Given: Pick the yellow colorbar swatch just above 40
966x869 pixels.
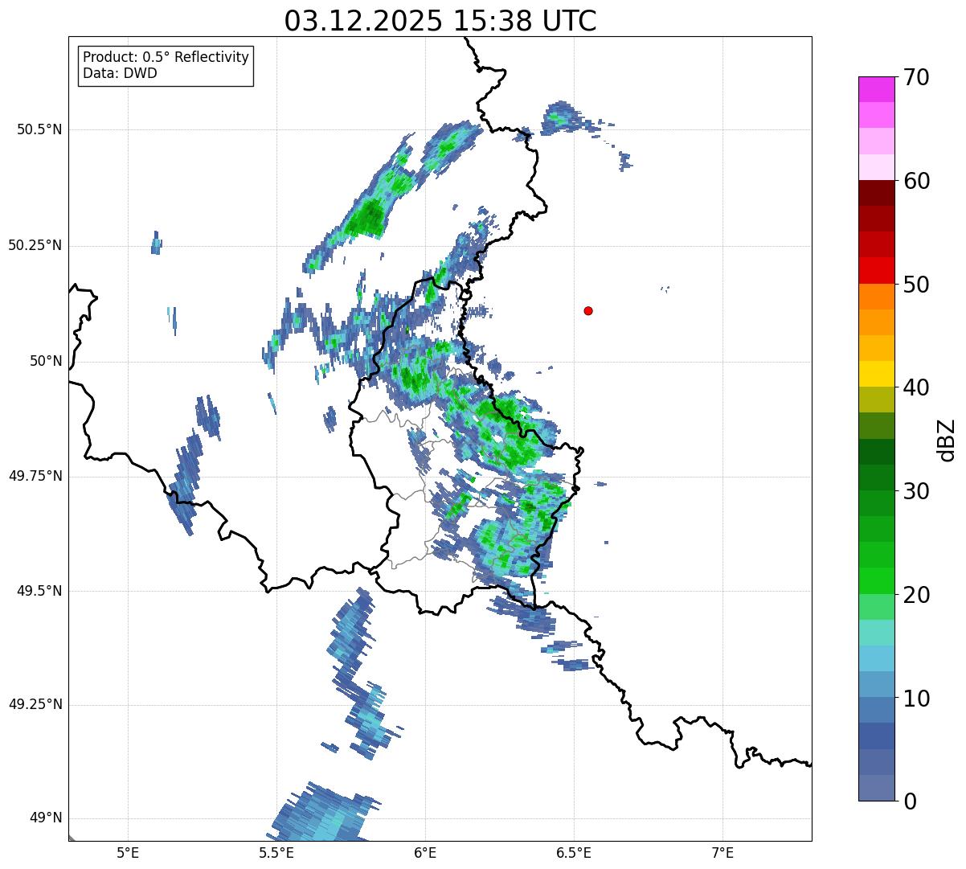Looking at the screenshot, I should 876,374.
